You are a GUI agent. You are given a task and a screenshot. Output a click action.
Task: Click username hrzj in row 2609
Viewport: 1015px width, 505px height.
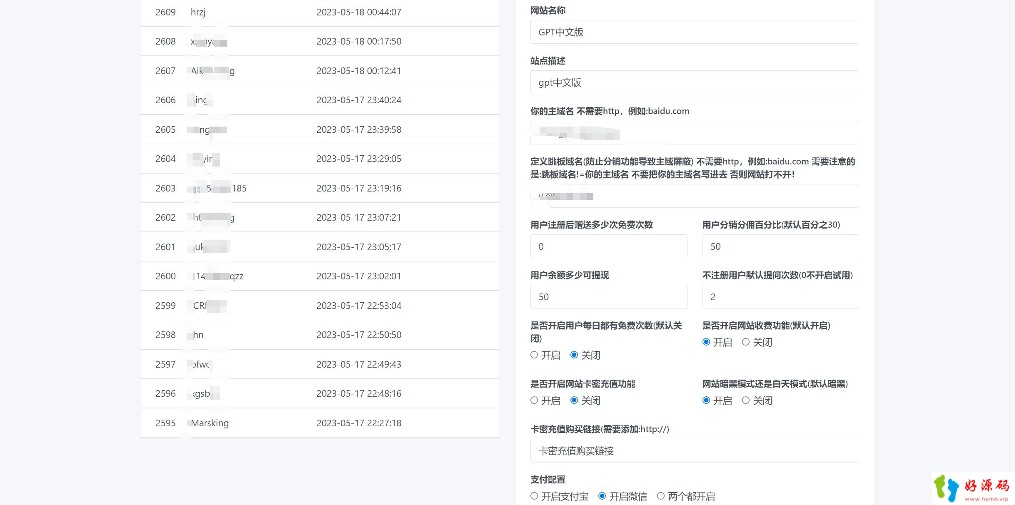(198, 12)
